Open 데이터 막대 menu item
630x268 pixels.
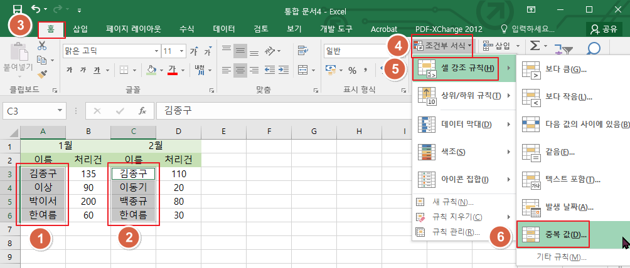click(464, 124)
